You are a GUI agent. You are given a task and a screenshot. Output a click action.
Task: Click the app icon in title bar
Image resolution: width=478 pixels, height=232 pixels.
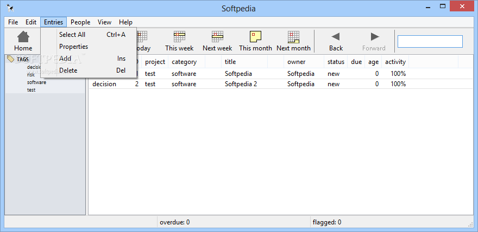point(10,8)
